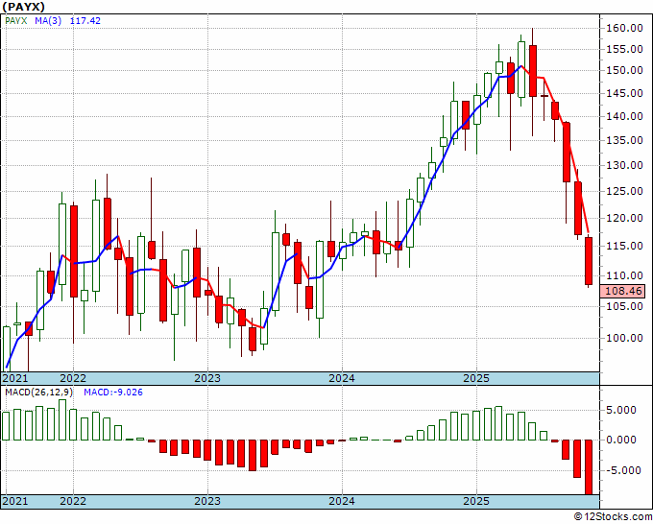Click the 145.00 price axis label
Screen dimensions: 653x524
(x=623, y=93)
